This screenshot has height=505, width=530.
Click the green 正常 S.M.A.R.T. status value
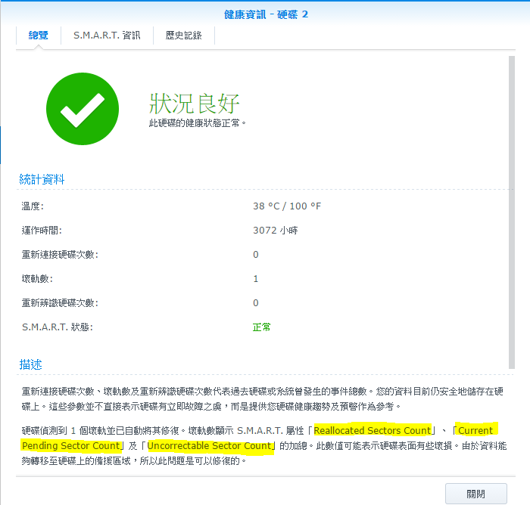tap(262, 327)
